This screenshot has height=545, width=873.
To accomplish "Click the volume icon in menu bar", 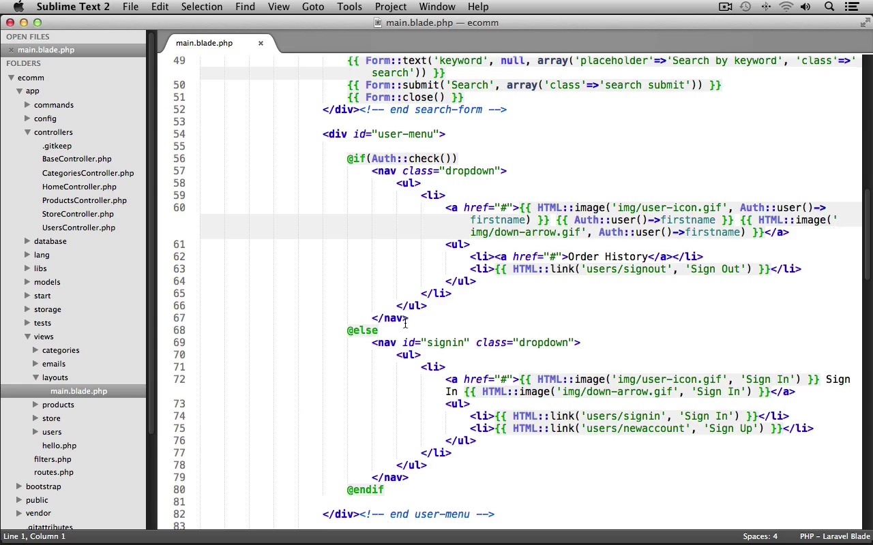I will click(x=806, y=7).
